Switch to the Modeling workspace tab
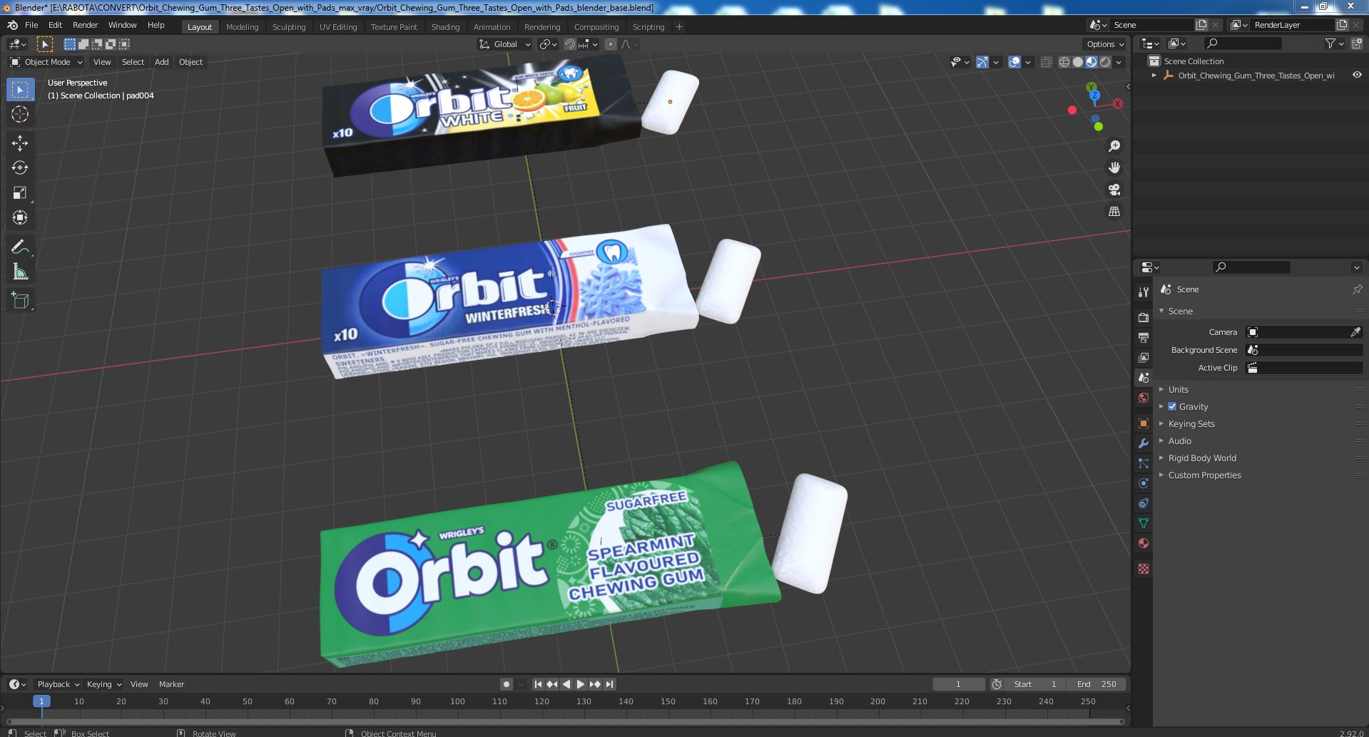Image resolution: width=1369 pixels, height=737 pixels. [x=242, y=27]
